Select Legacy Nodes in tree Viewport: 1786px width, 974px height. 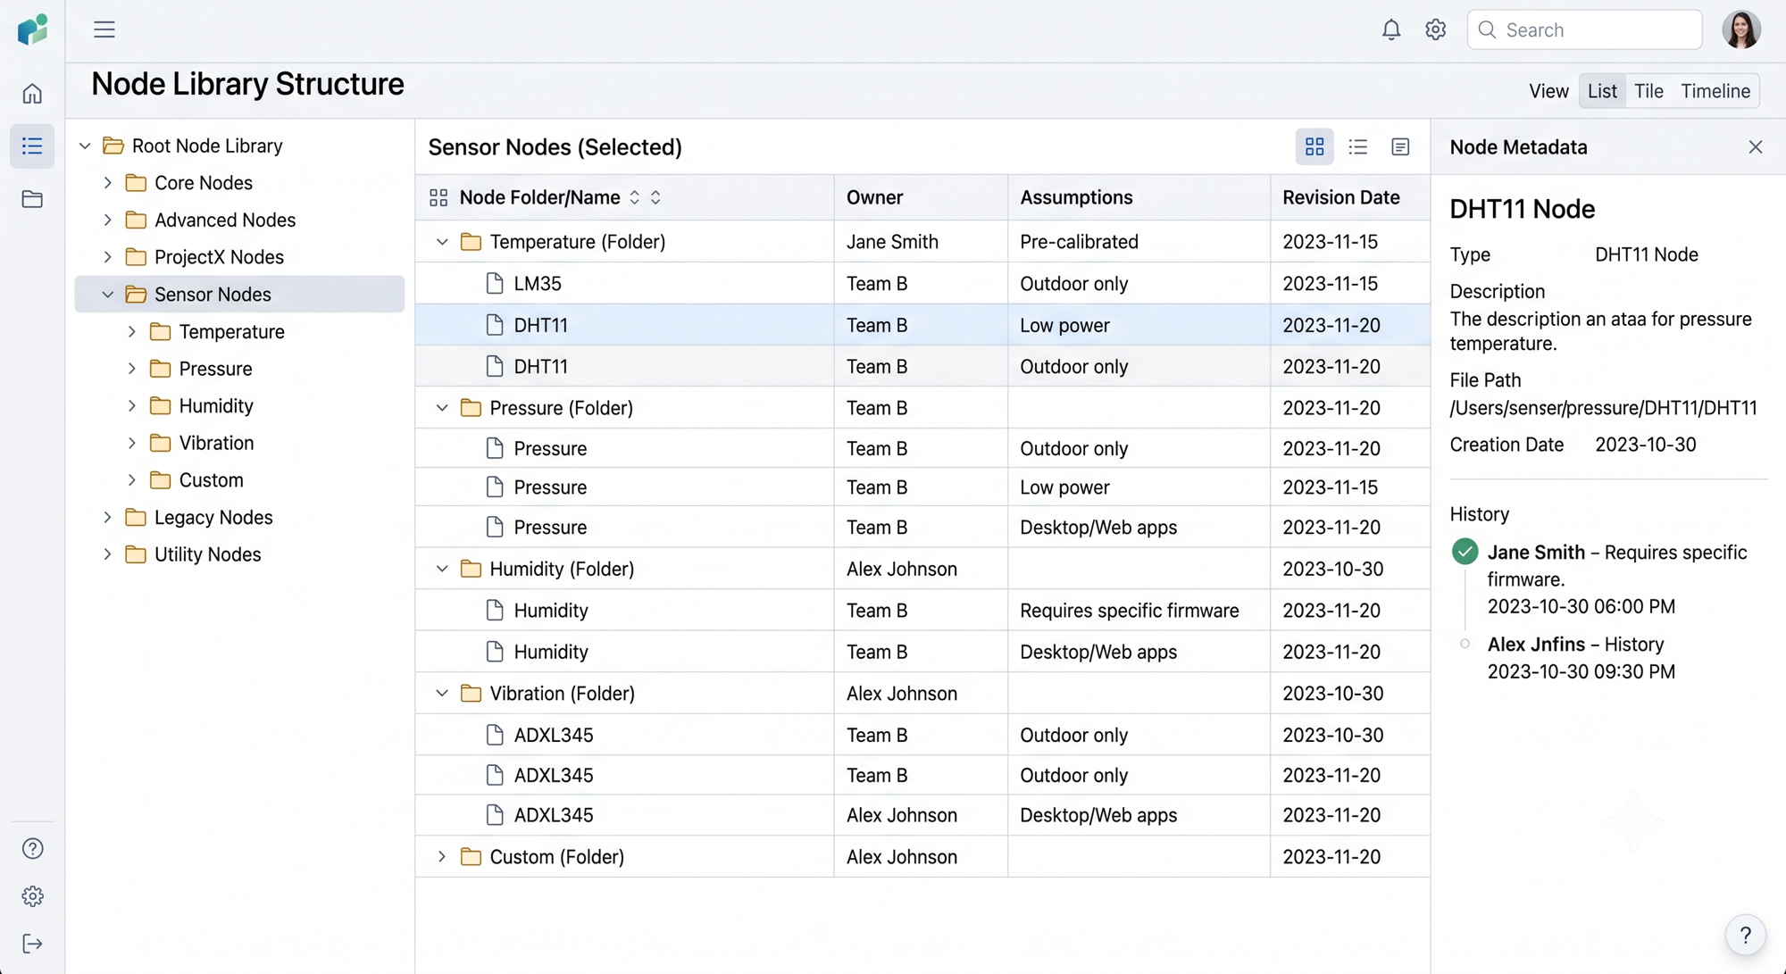213,518
